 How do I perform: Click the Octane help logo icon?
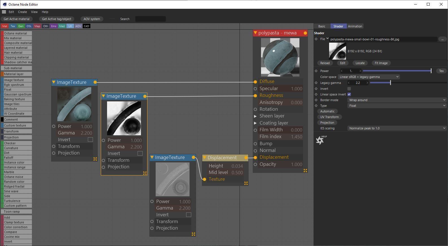(321, 140)
